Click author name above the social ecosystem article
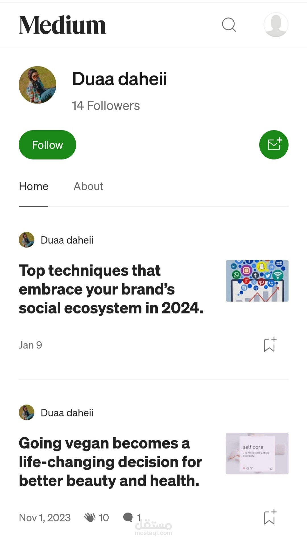This screenshot has height=547, width=307. click(67, 240)
